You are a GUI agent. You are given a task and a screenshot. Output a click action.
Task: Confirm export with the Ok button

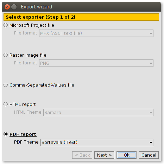point(126,155)
